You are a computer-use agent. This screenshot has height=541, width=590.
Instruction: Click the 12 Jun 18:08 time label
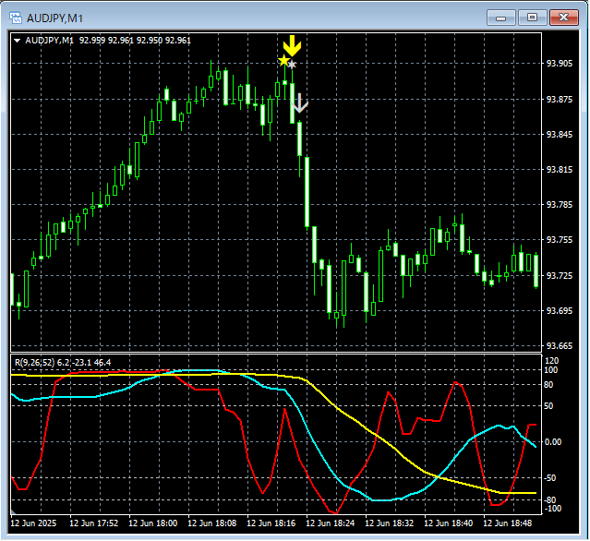click(212, 523)
